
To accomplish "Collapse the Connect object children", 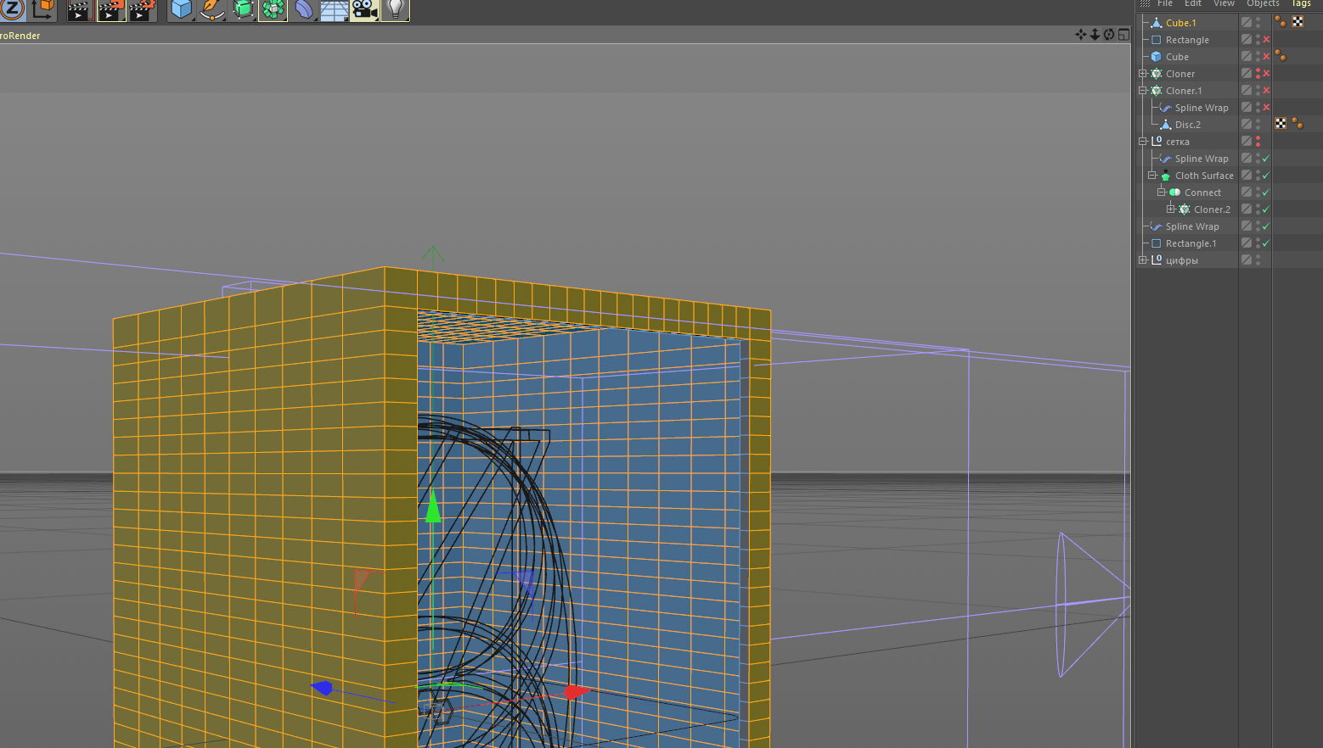I will (1162, 193).
